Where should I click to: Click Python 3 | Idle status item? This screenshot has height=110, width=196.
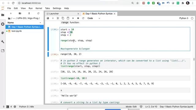(x=26, y=107)
